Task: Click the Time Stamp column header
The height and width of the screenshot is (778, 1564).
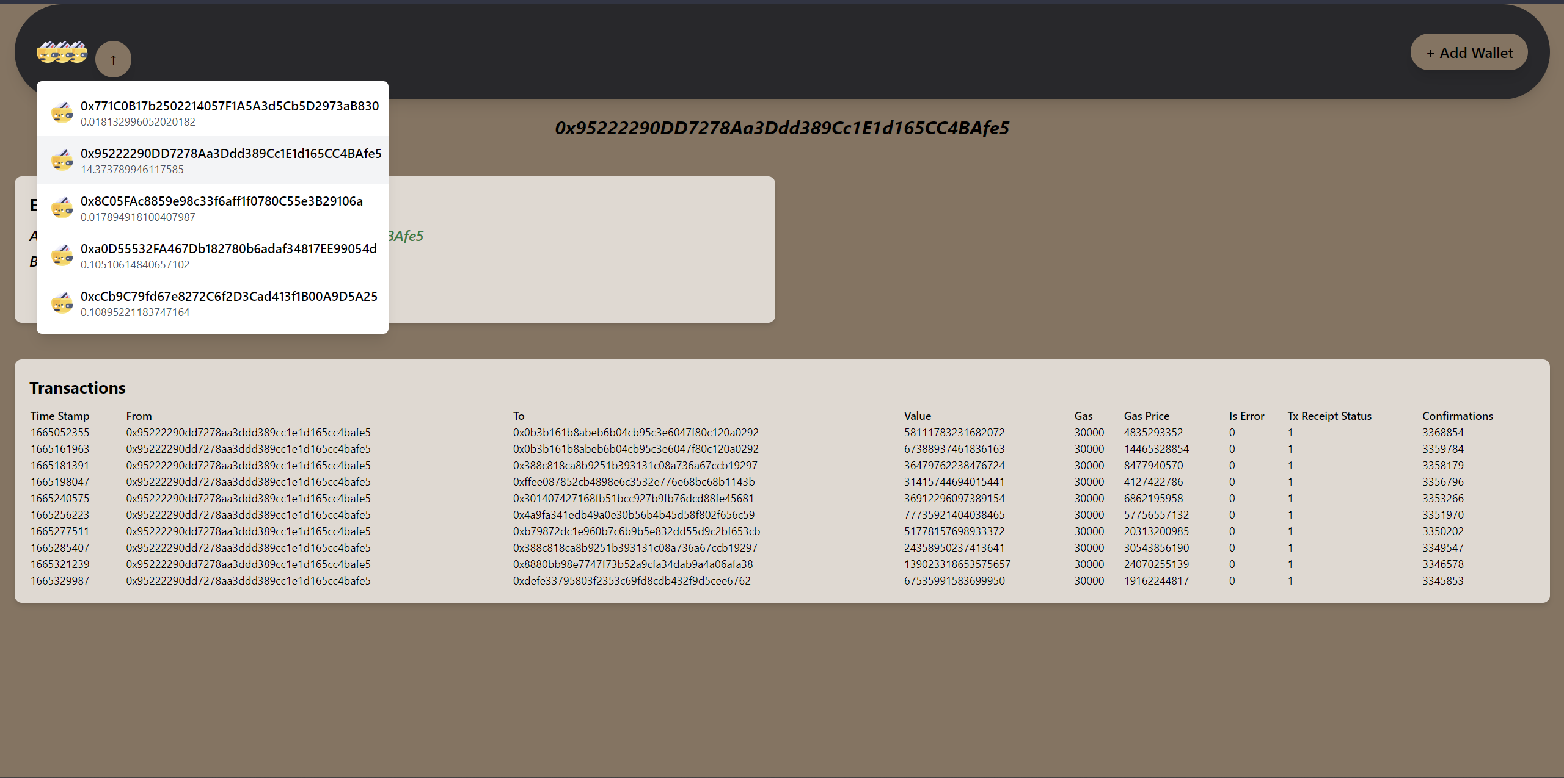Action: pyautogui.click(x=60, y=416)
